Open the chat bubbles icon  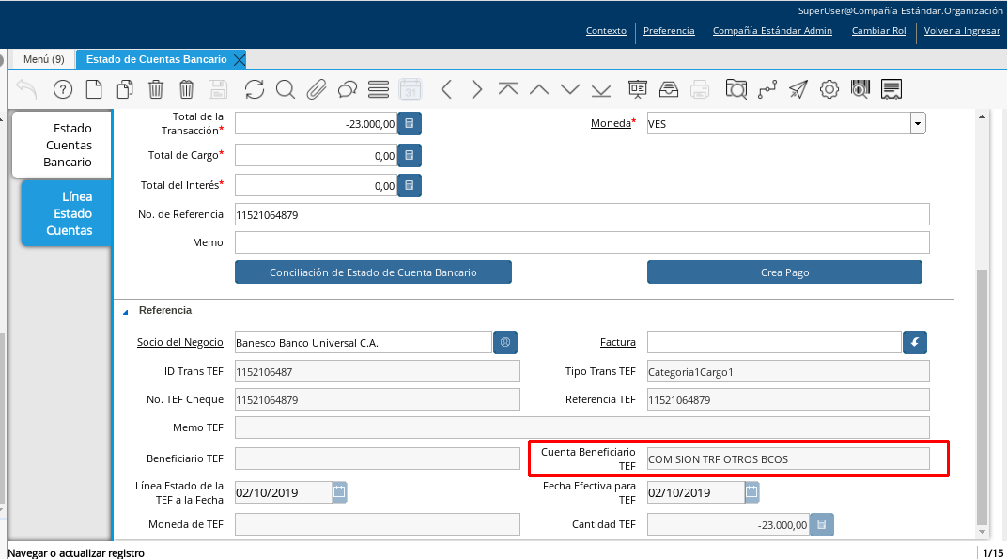click(348, 89)
